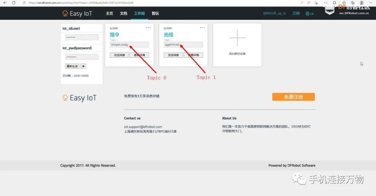
Task: Click the Iot_pwd(password) masked field
Action: [82, 57]
